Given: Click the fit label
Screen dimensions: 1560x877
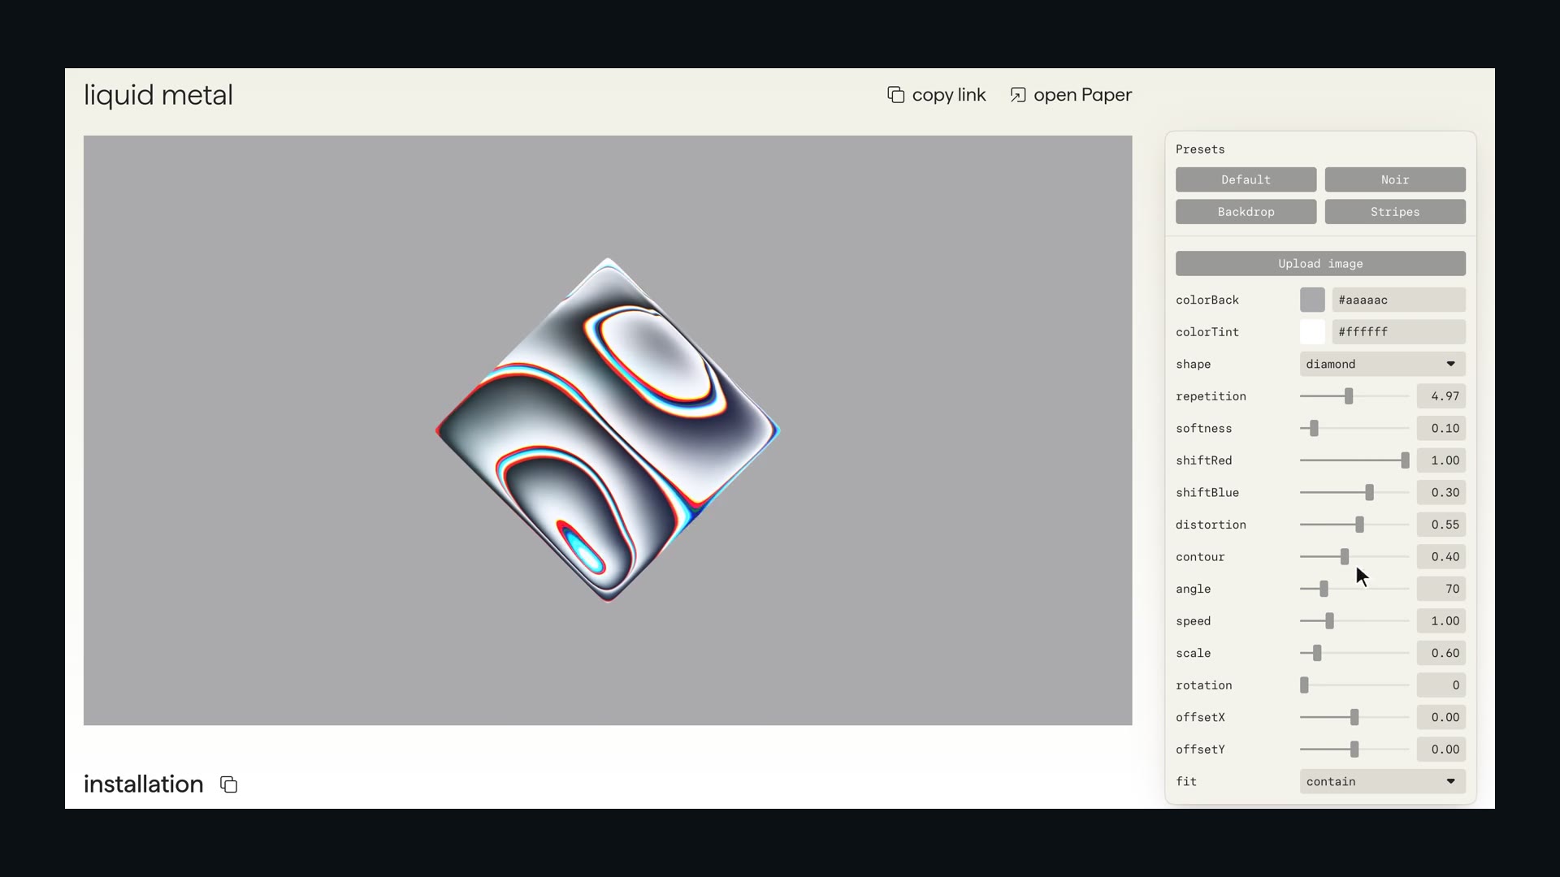Looking at the screenshot, I should click(x=1186, y=781).
